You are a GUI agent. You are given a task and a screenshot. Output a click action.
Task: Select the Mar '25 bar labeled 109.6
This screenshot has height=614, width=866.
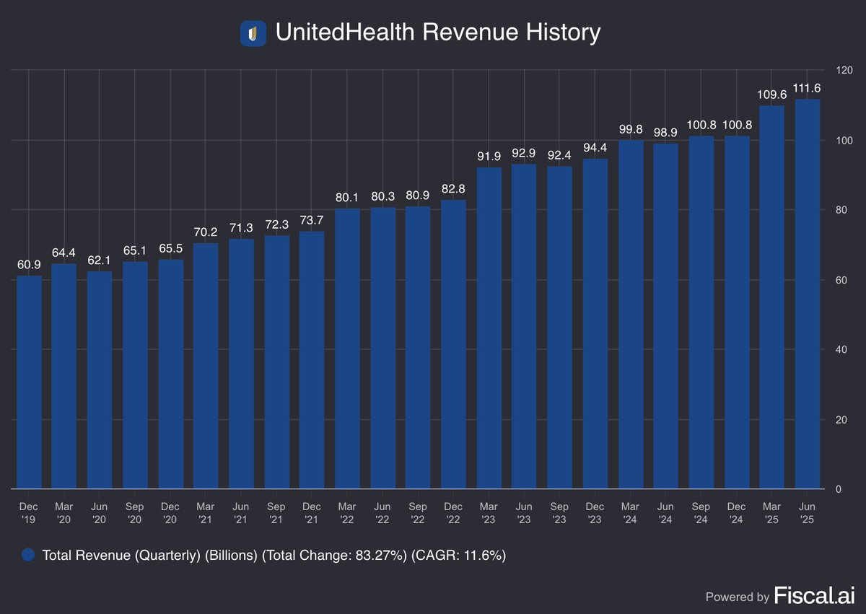point(773,297)
